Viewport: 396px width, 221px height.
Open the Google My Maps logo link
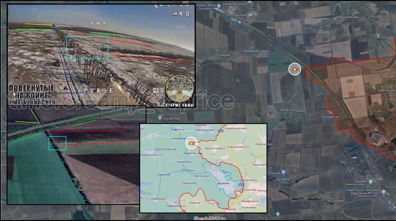coord(207,218)
